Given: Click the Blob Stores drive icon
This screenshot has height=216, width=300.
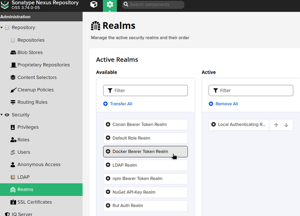Looking at the screenshot, I should pyautogui.click(x=13, y=52).
